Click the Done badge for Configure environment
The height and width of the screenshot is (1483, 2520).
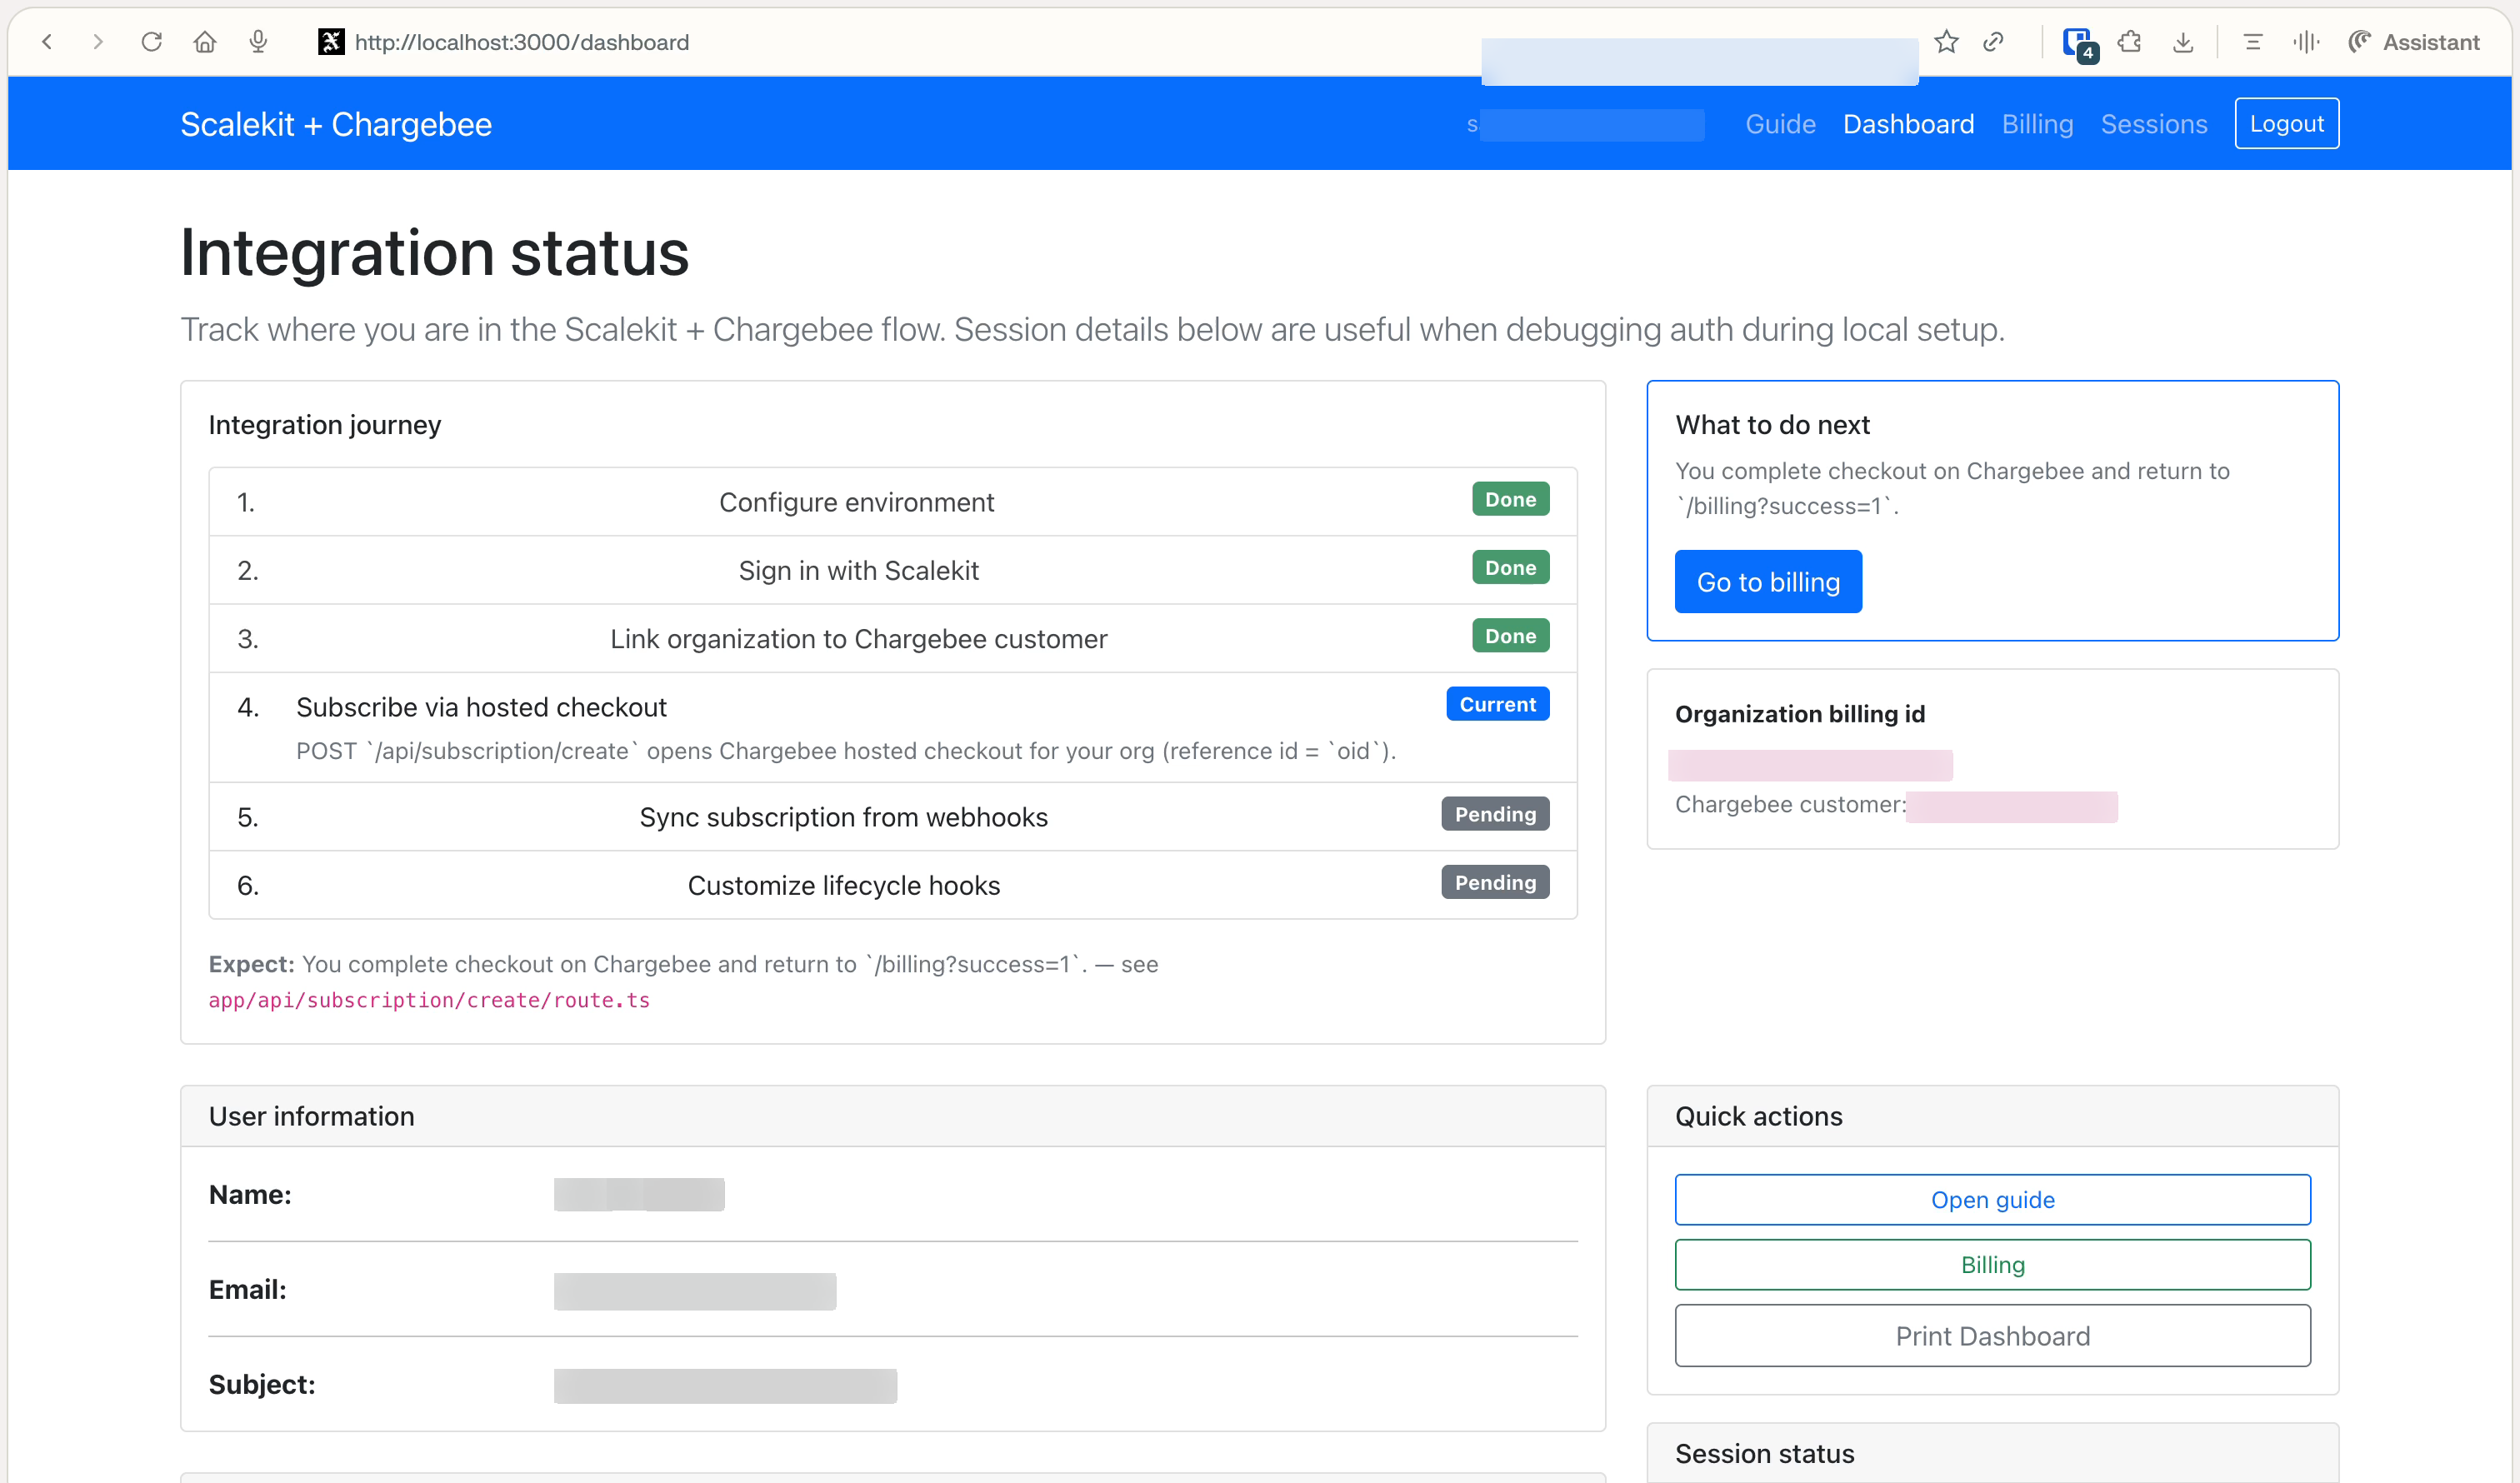coord(1510,499)
